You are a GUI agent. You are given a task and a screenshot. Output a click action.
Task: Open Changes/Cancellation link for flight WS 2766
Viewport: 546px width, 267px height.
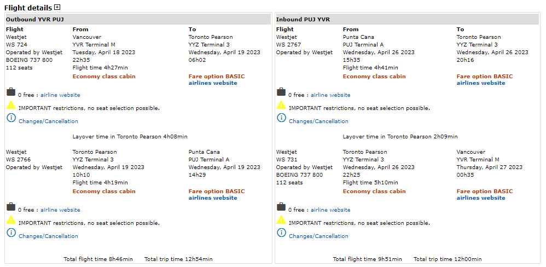coord(48,236)
